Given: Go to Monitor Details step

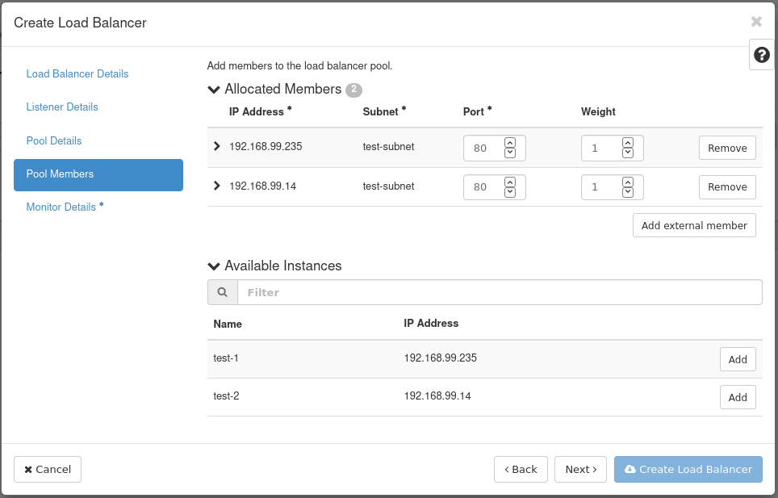Looking at the screenshot, I should click(61, 207).
